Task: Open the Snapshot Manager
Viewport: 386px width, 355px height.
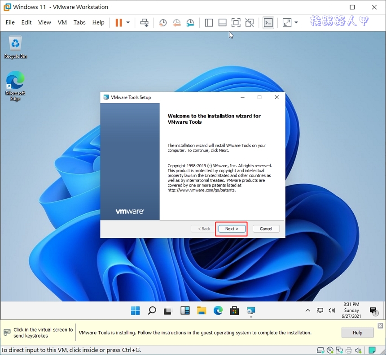Action: pyautogui.click(x=190, y=22)
